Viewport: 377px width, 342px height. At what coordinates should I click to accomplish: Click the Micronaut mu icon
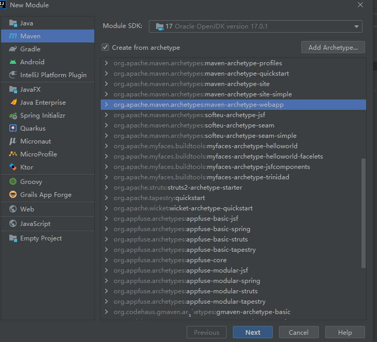click(x=13, y=141)
